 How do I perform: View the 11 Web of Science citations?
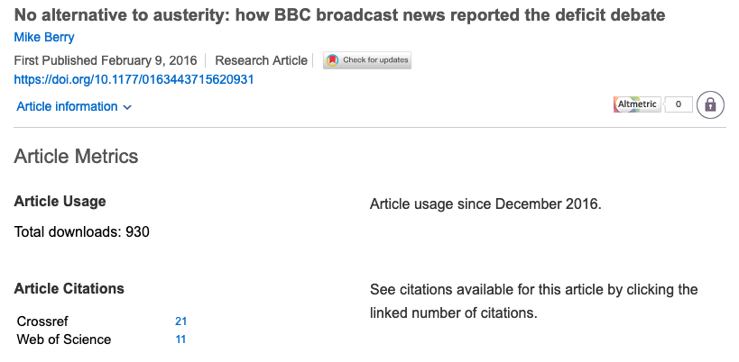pyautogui.click(x=180, y=339)
